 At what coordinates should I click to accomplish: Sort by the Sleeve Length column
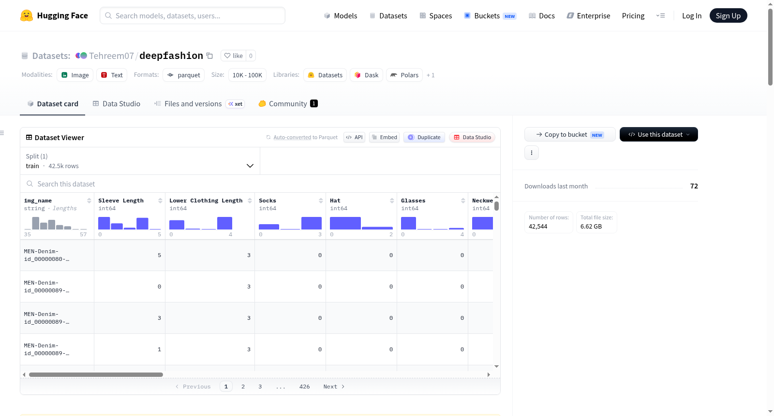(160, 201)
